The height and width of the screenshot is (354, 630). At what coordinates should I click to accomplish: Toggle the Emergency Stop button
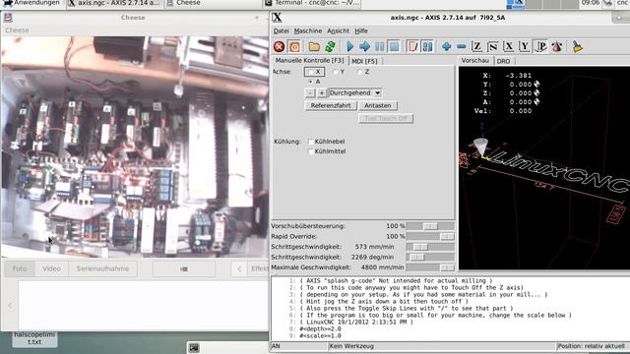click(280, 46)
